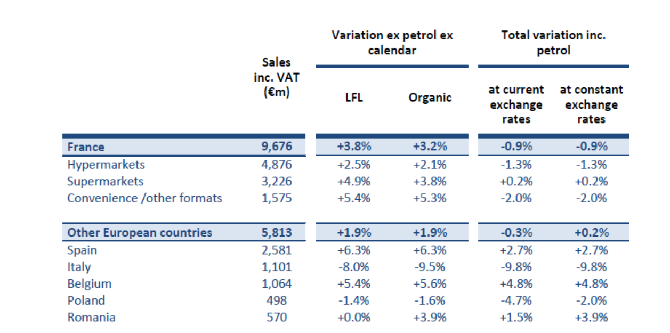Select the LFL column header
Screen dimensions: 670x333
point(354,98)
